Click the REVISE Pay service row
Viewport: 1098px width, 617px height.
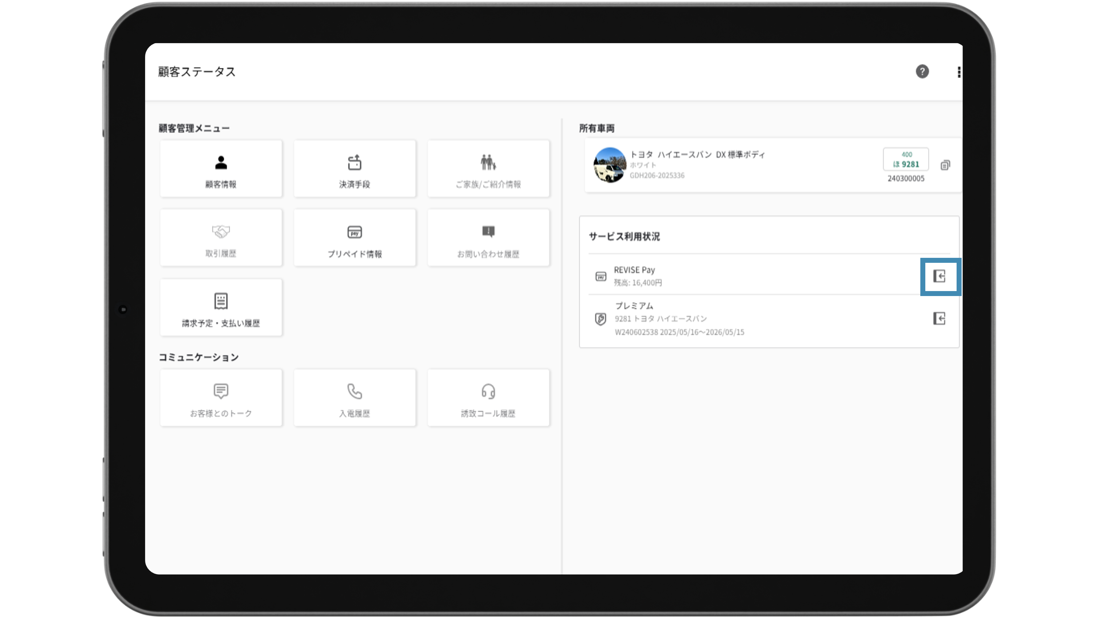(x=725, y=276)
